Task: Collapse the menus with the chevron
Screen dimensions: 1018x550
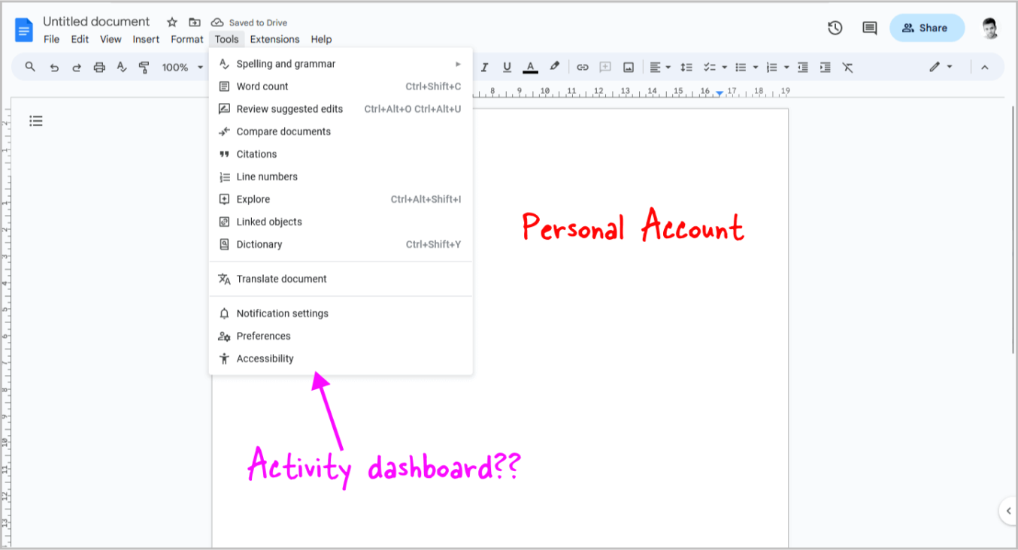Action: pos(984,67)
